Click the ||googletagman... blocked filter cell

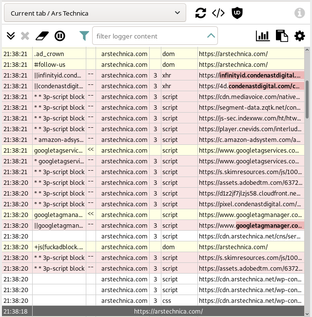59,225
